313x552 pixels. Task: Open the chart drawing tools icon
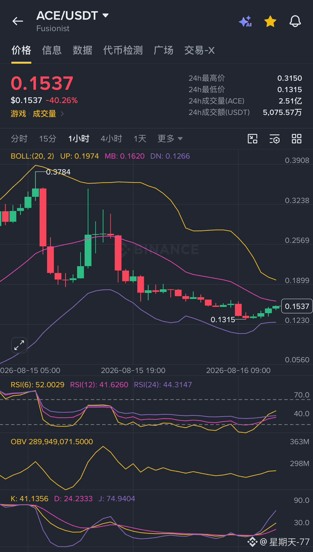point(252,138)
